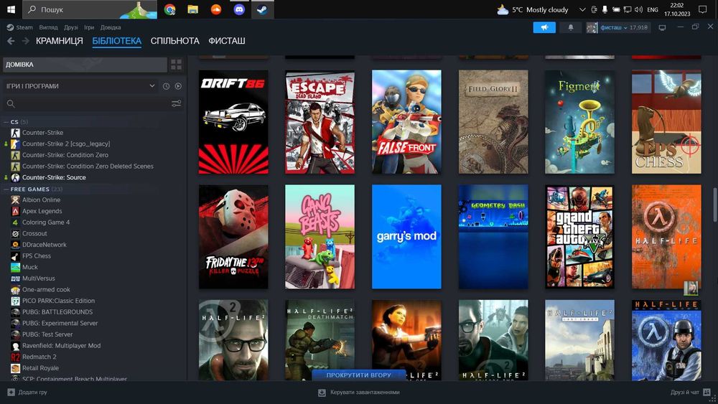Select Counter-Strike 2 [csgo_legacy]
Viewport: 718px width, 404px height.
66,144
